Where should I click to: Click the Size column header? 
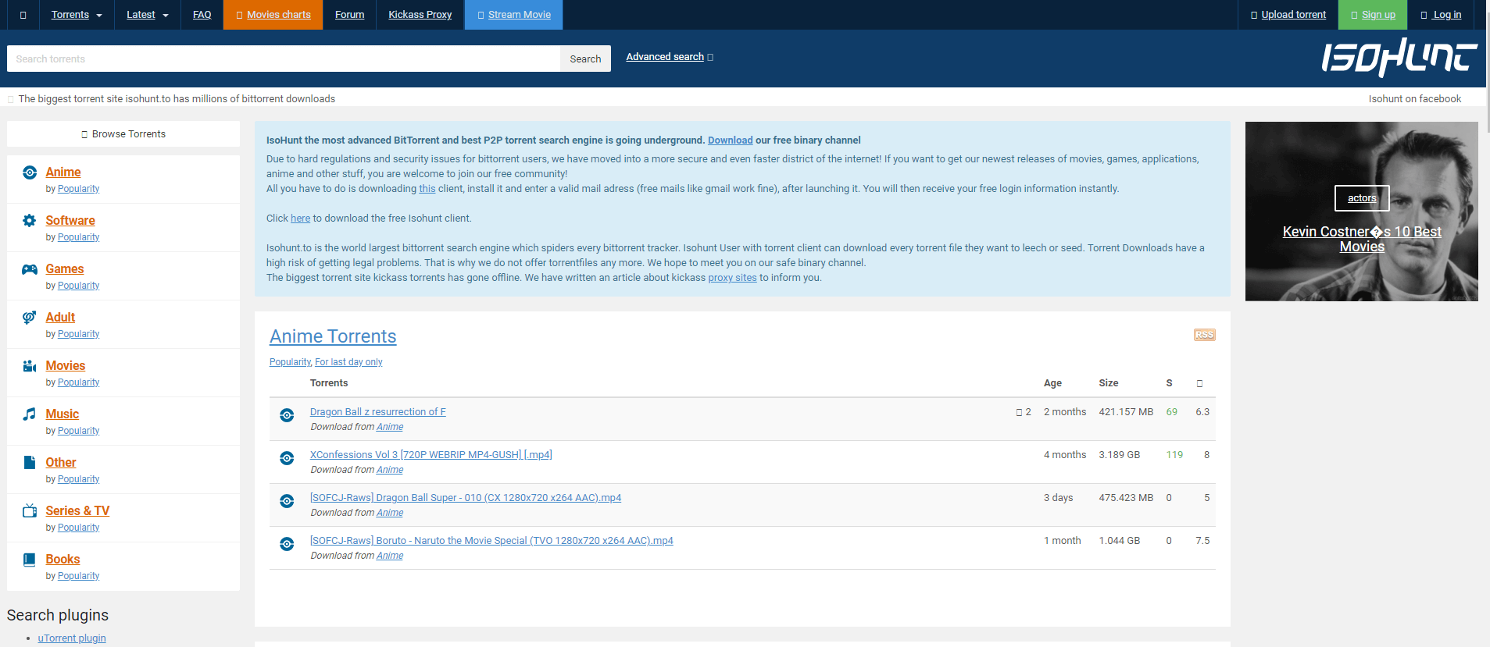pos(1108,383)
